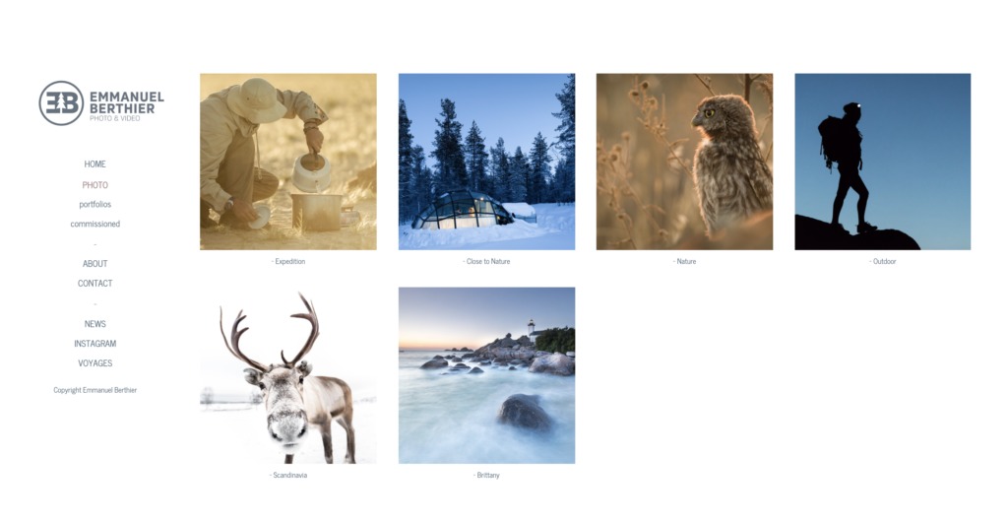This screenshot has width=1008, height=522.
Task: Open the CONTACT page
Action: click(95, 284)
